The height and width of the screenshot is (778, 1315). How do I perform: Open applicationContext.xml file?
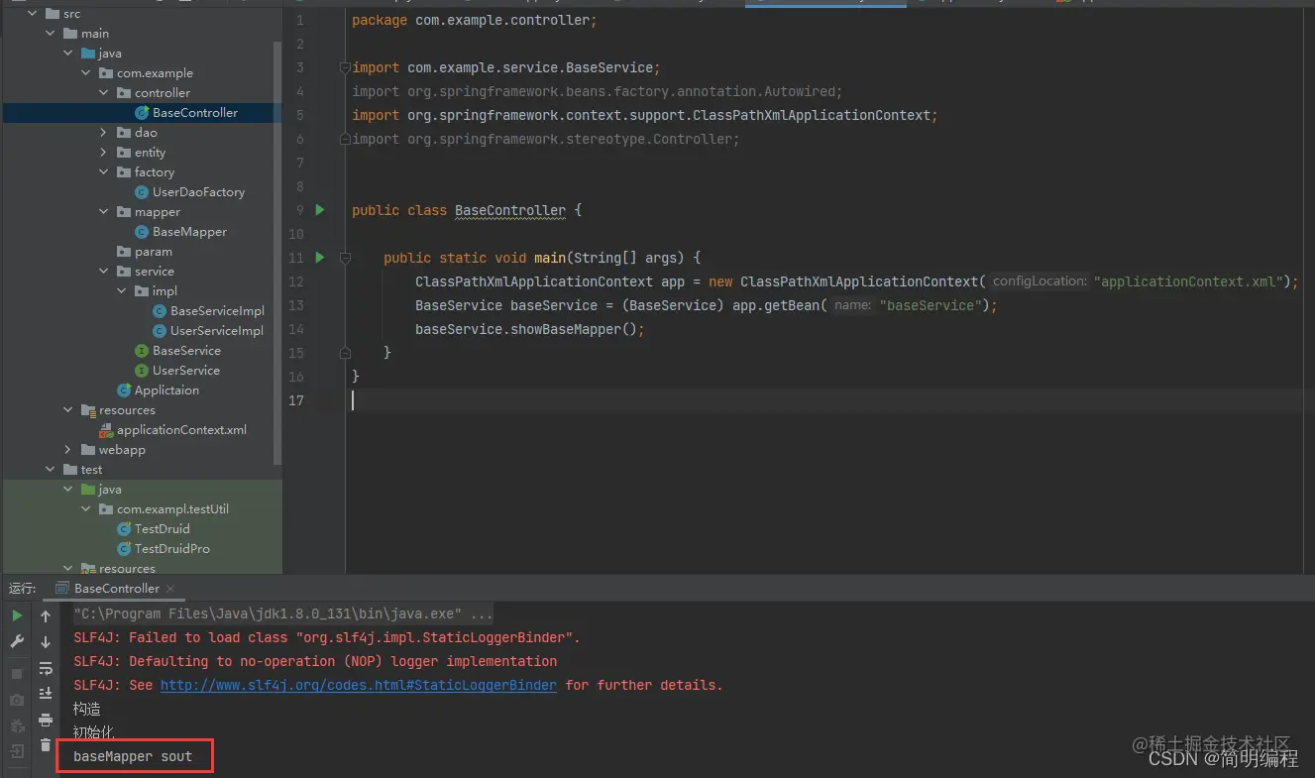click(181, 430)
